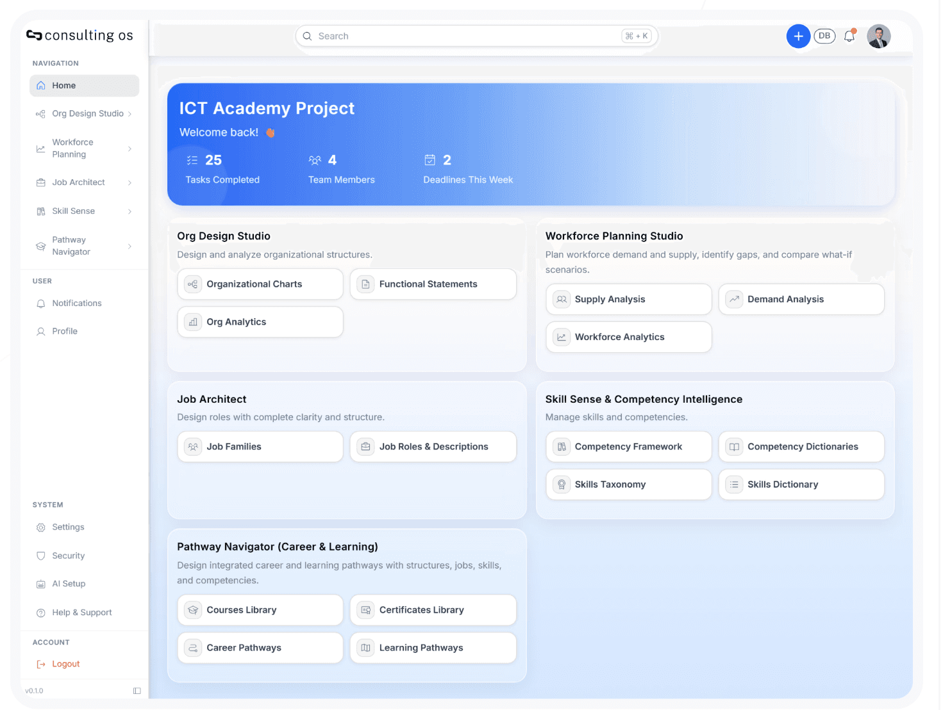Viewport: 943px width, 710px height.
Task: Click the Courses Library graduation cap icon
Action: pos(193,610)
